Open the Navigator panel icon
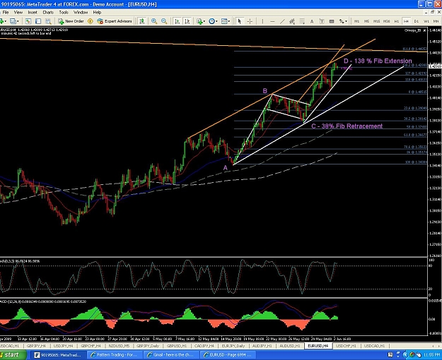The height and width of the screenshot is (360, 442). tap(48, 21)
